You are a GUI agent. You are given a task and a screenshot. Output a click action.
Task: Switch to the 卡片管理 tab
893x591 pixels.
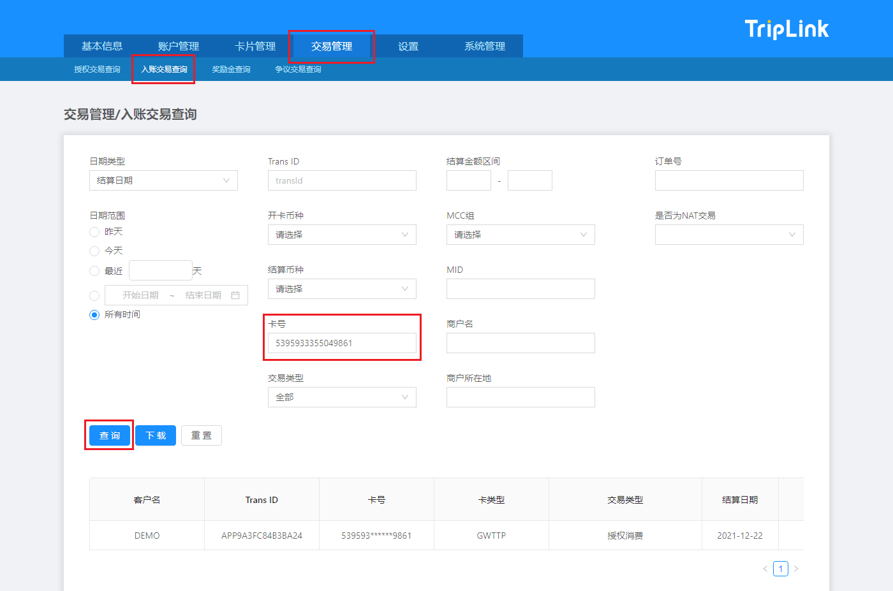point(255,47)
